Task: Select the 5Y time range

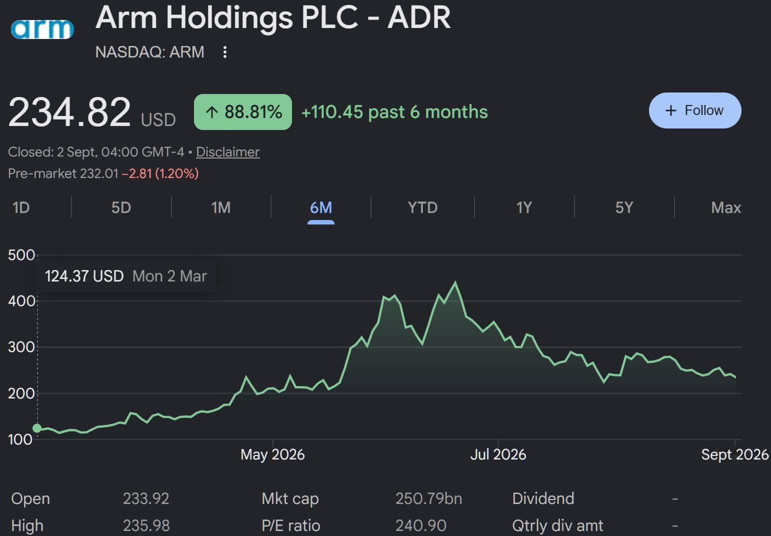Action: (x=624, y=207)
